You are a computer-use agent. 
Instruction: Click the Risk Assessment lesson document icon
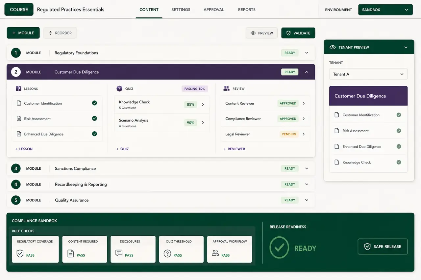19,118
